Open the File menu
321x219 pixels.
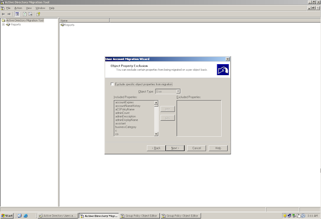(x=8, y=8)
